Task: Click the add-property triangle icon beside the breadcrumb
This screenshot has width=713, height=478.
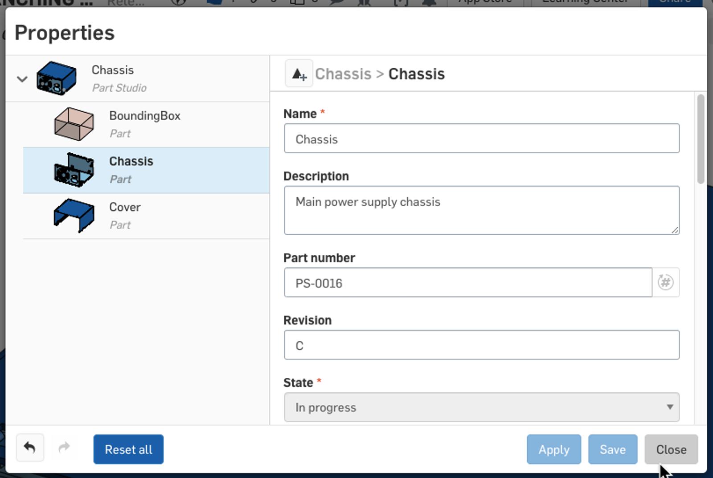Action: [x=298, y=74]
